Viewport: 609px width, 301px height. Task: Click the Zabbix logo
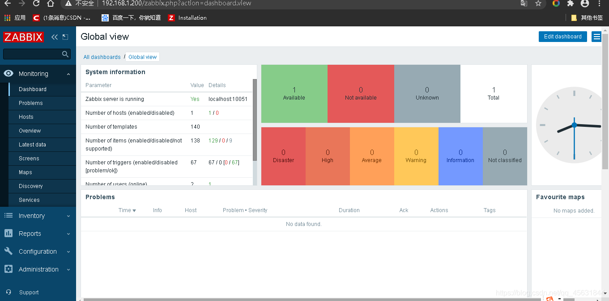(x=23, y=37)
